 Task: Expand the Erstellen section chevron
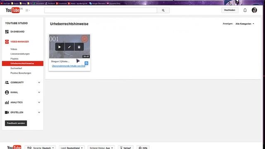39,112
